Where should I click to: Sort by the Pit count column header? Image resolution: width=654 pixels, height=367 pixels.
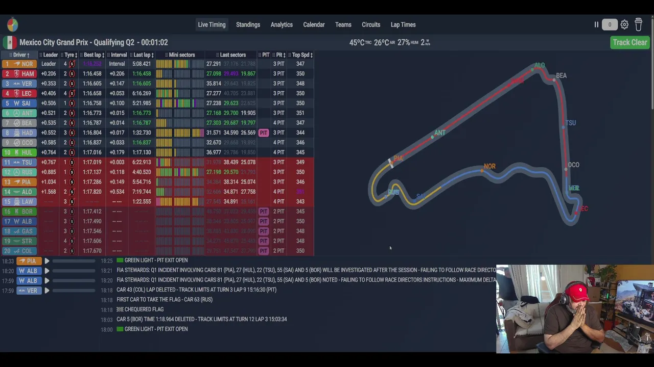[x=279, y=55]
